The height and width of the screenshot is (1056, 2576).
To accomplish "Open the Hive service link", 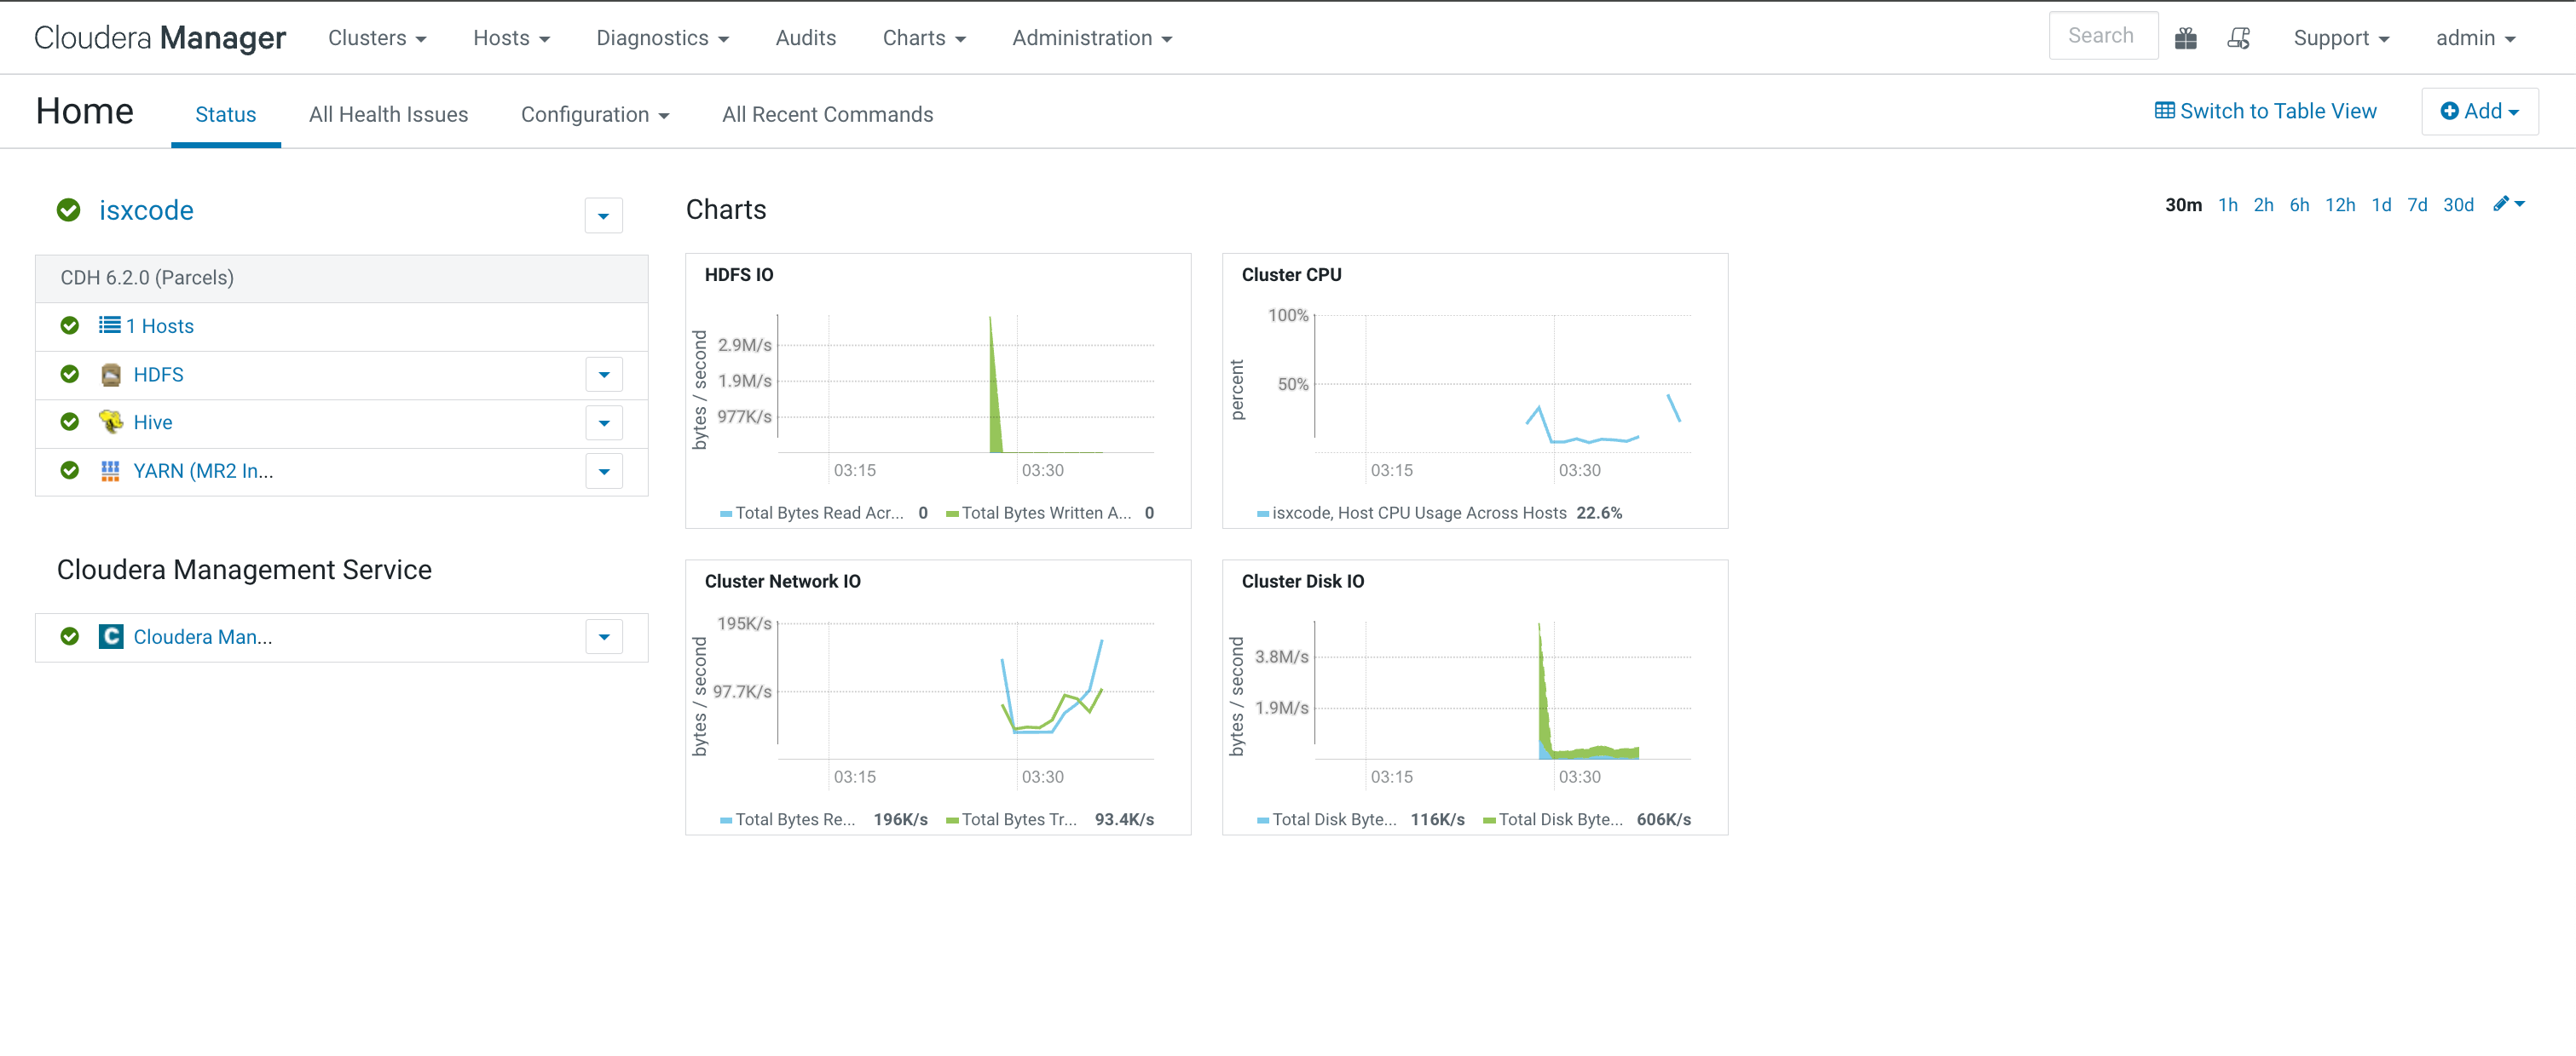I will pos(152,422).
